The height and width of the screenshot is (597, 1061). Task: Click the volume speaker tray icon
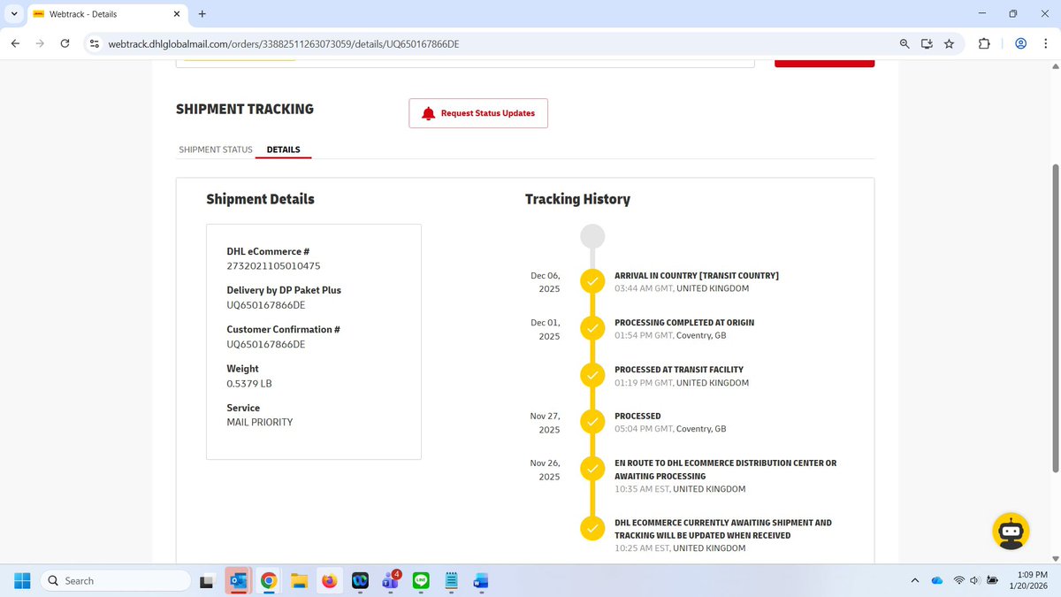(x=975, y=581)
